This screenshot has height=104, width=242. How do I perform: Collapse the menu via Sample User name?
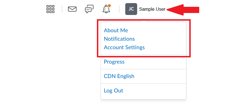[x=152, y=9]
